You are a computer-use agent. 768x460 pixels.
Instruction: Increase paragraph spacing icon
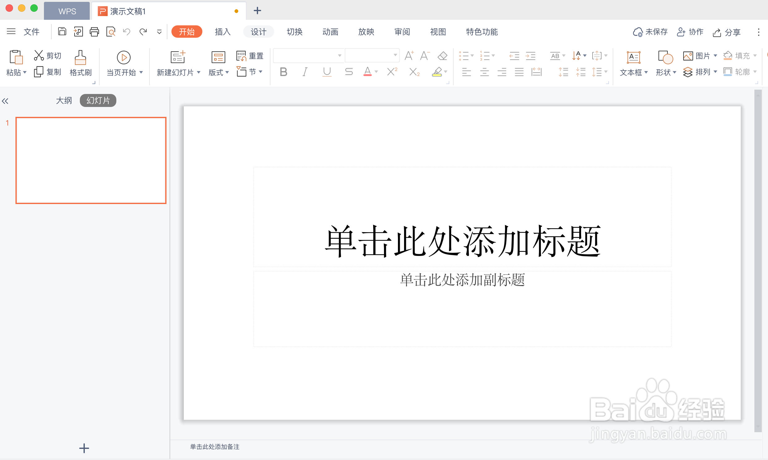[x=563, y=72]
